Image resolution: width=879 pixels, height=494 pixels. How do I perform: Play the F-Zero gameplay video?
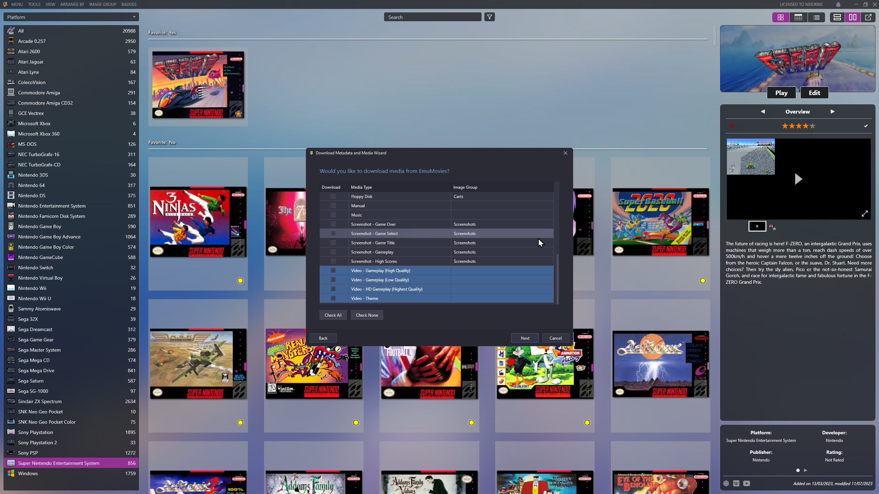click(x=798, y=179)
